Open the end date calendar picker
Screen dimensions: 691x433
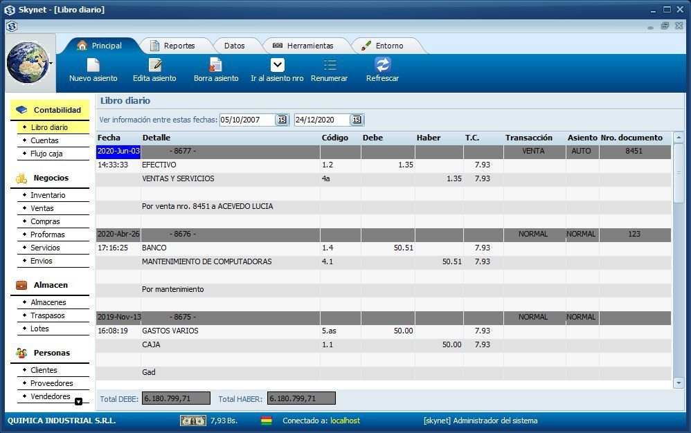[356, 119]
